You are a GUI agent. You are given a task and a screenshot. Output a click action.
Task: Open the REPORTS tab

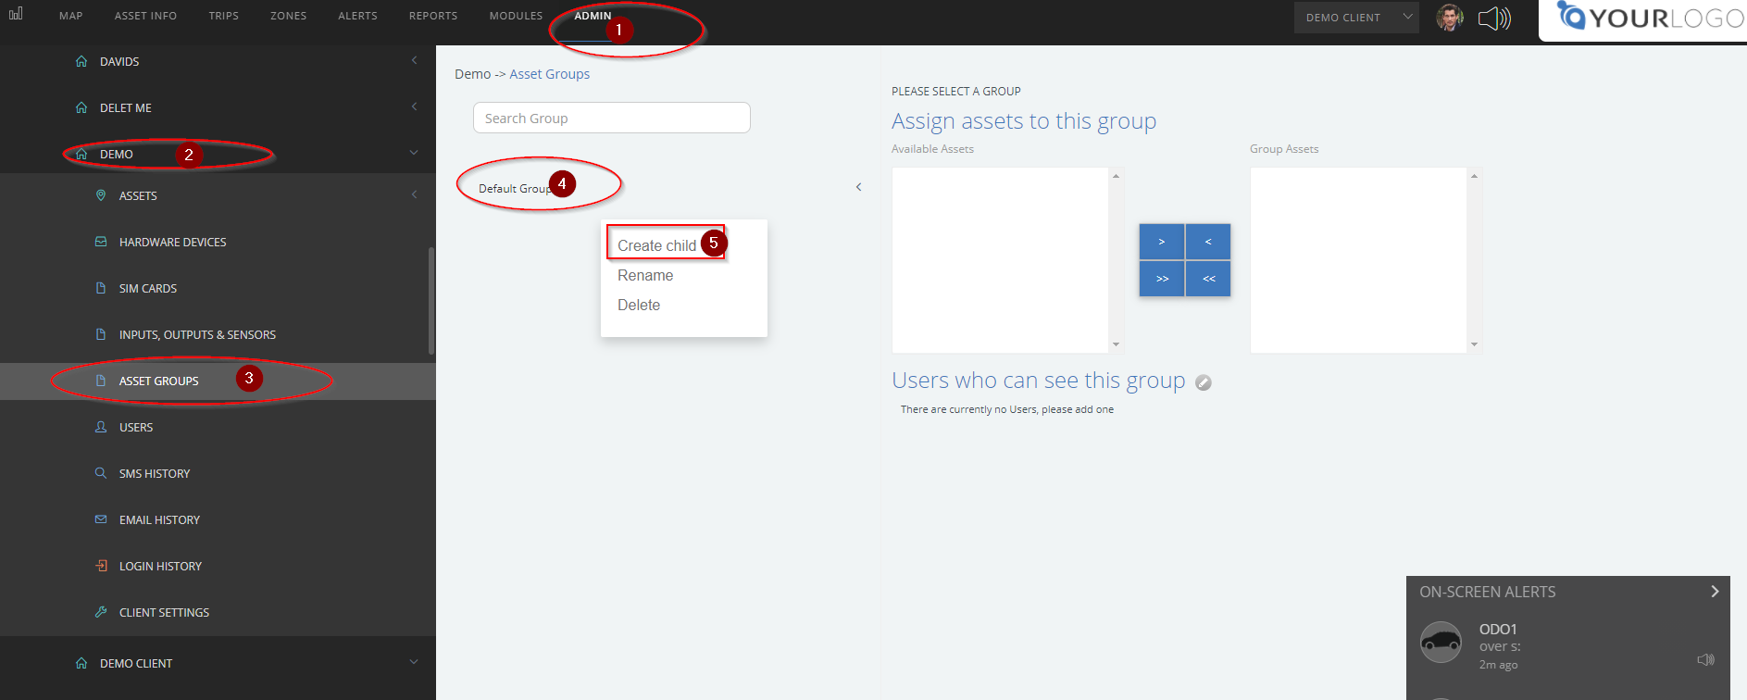433,16
